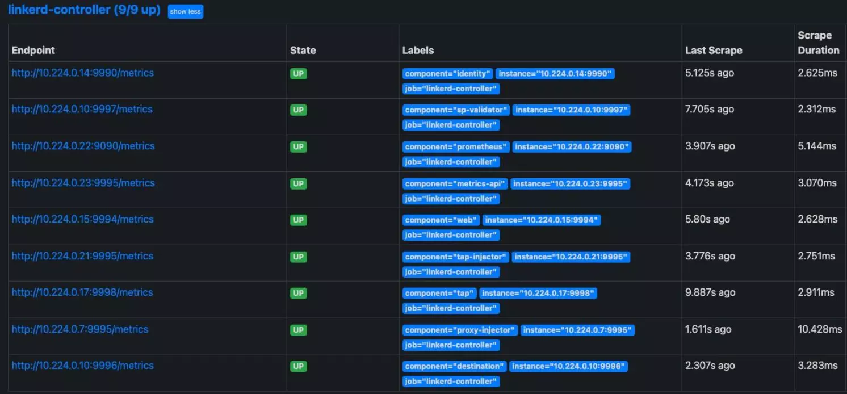
Task: Click the UP badge for the 10.224.0.17:9998 endpoint
Action: (x=299, y=294)
